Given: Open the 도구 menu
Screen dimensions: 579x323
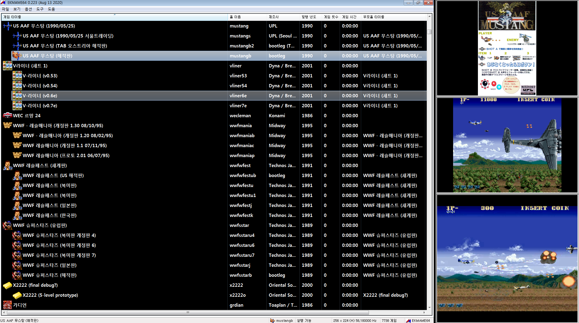Looking at the screenshot, I should coord(40,9).
